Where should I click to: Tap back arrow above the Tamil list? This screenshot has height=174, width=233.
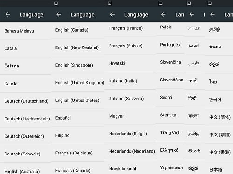(212, 14)
